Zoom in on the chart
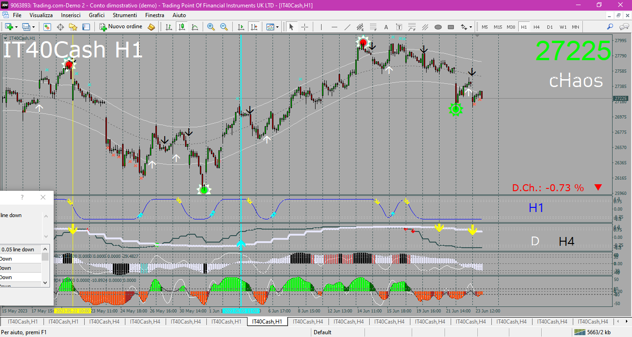 [211, 27]
